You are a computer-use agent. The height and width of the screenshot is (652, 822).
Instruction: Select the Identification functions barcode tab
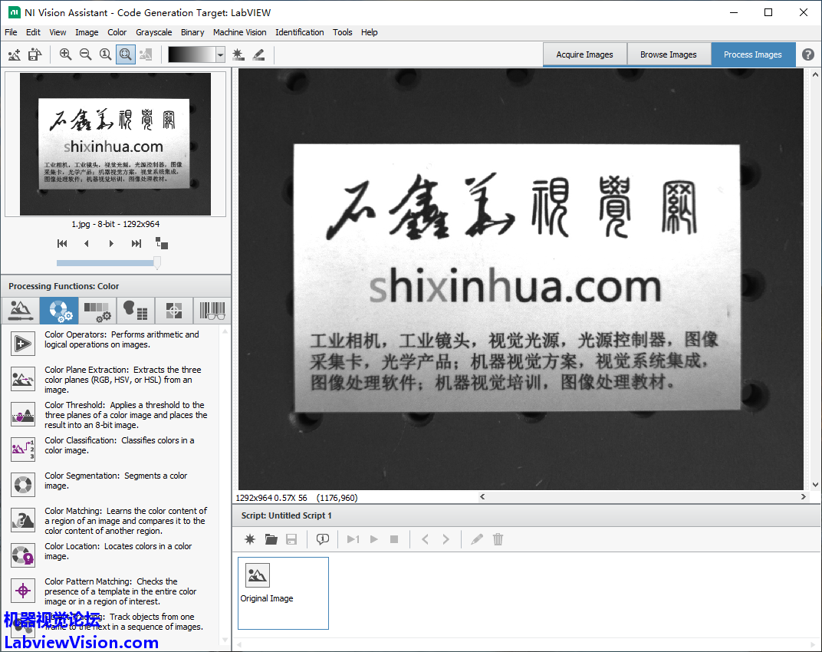(212, 310)
